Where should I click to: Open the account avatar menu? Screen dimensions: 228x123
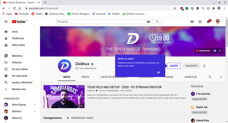point(218,22)
